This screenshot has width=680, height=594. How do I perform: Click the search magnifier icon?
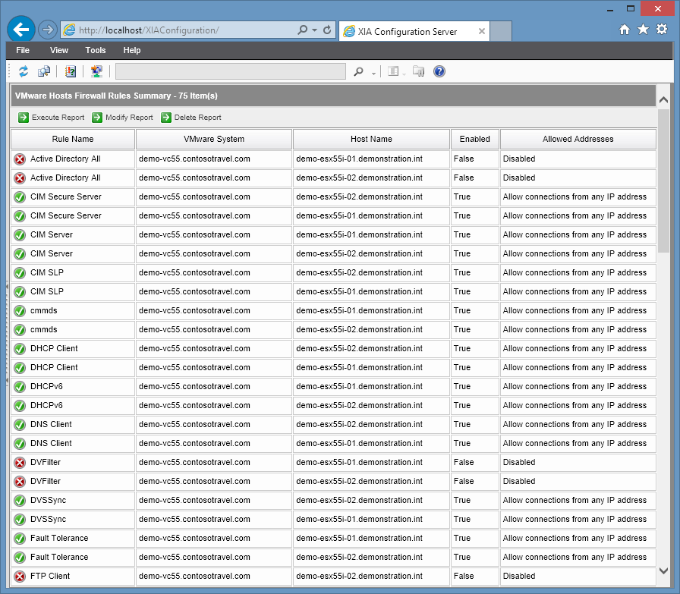point(360,71)
